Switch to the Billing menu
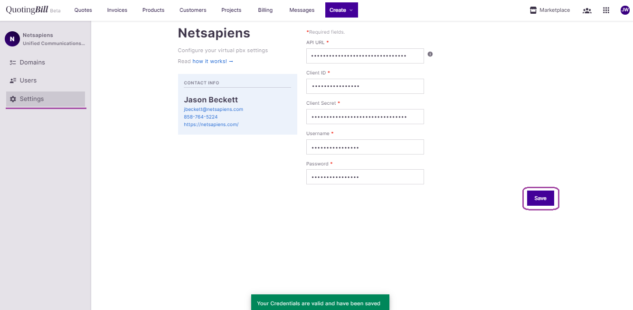The width and height of the screenshot is (633, 310). tap(265, 10)
